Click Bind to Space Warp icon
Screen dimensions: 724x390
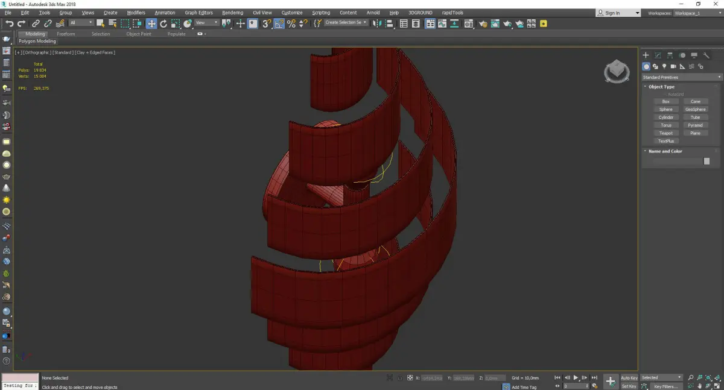[x=60, y=24]
